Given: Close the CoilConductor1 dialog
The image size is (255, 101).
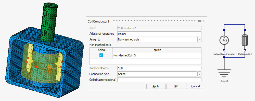Looking at the screenshot, I should tap(203, 21).
